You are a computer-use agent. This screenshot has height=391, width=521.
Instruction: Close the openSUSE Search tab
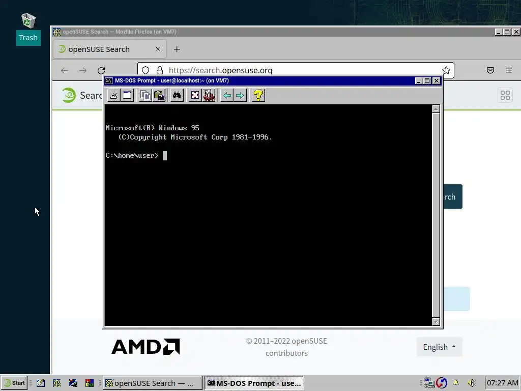[158, 49]
